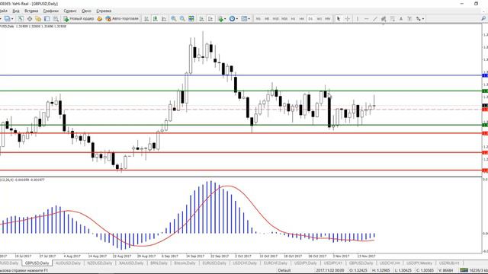
Task: Set timeframe to M15
Action: tap(275, 18)
